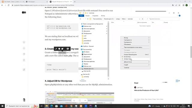Switch to the Нов раздел Chrome tab
Screen dimensions: 192x108
tap(37, 2)
